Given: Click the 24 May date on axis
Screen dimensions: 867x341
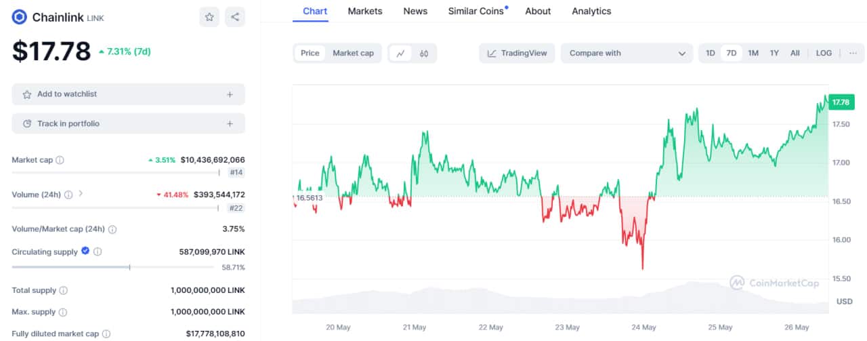Looking at the screenshot, I should coord(643,327).
